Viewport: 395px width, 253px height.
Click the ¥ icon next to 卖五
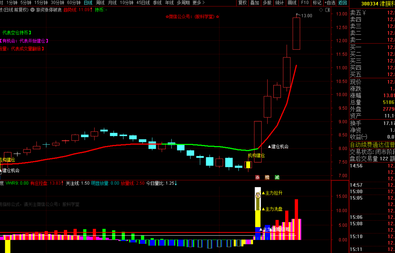364,13
